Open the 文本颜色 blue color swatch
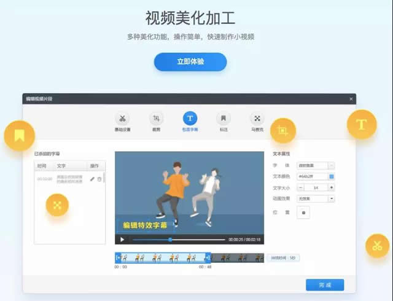 [x=332, y=176]
